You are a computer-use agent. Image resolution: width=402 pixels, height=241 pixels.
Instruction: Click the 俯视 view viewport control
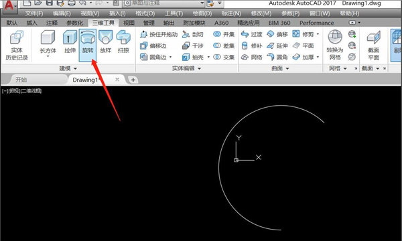[x=14, y=90]
